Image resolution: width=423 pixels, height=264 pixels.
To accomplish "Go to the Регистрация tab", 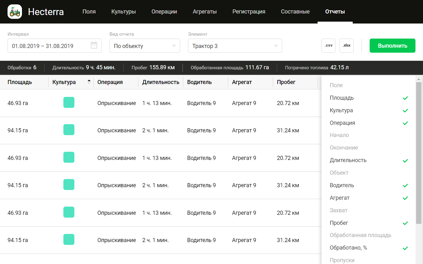I will pos(249,12).
